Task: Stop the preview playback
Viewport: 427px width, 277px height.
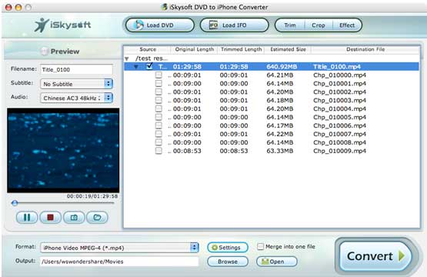Action: pos(50,217)
